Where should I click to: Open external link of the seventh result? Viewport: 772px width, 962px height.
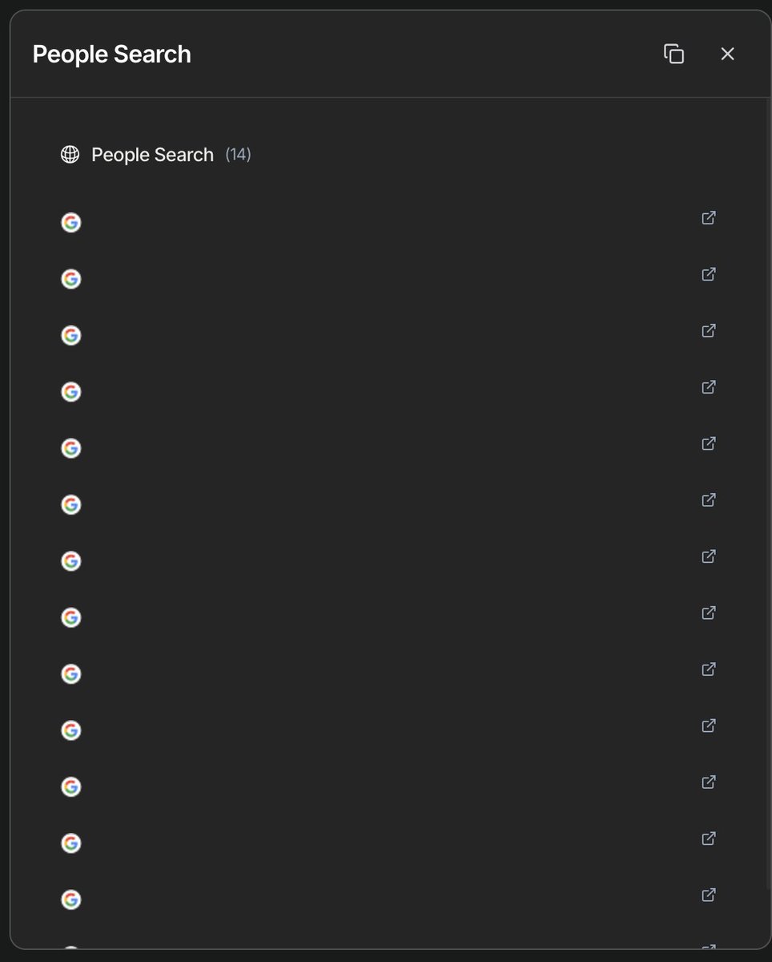click(709, 556)
